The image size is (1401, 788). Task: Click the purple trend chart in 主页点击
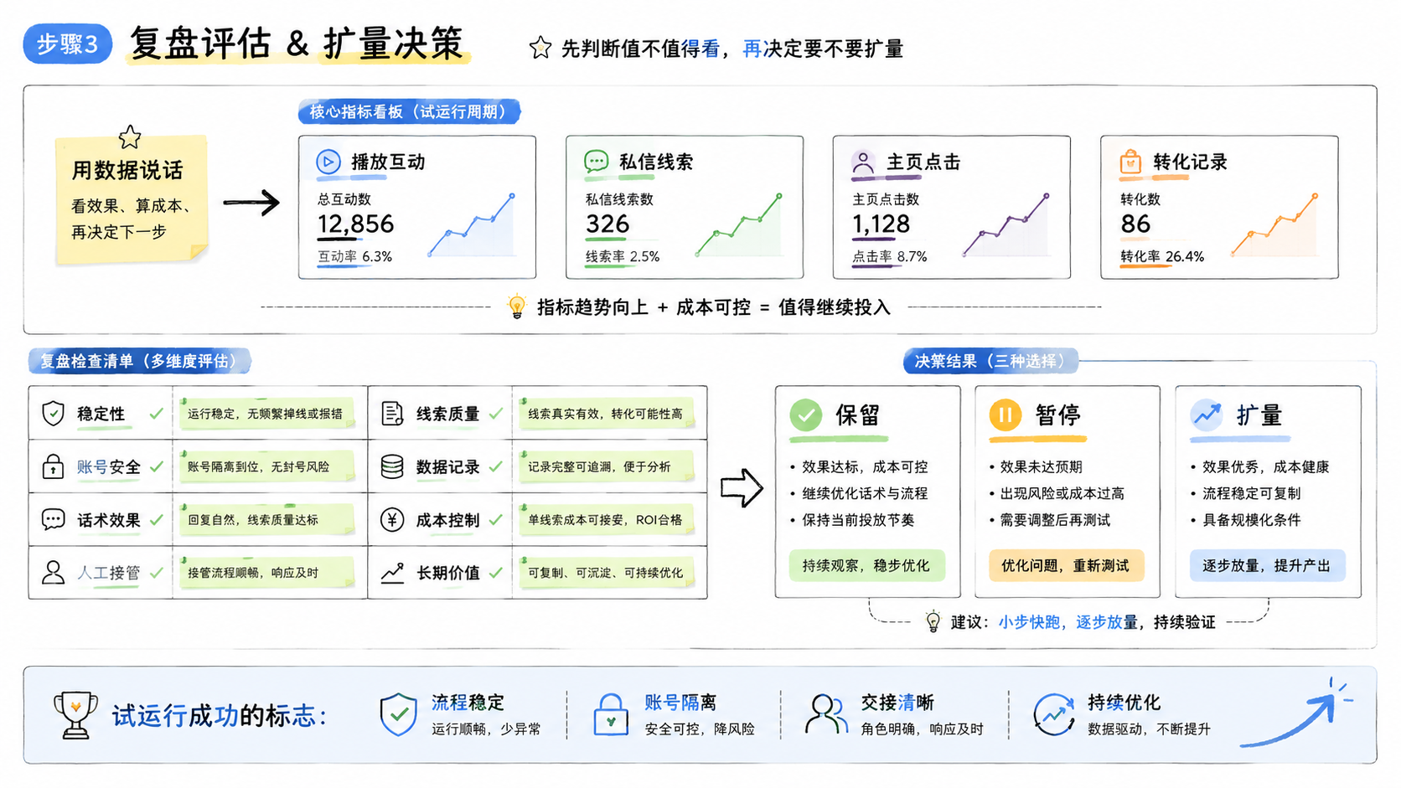(x=1006, y=224)
